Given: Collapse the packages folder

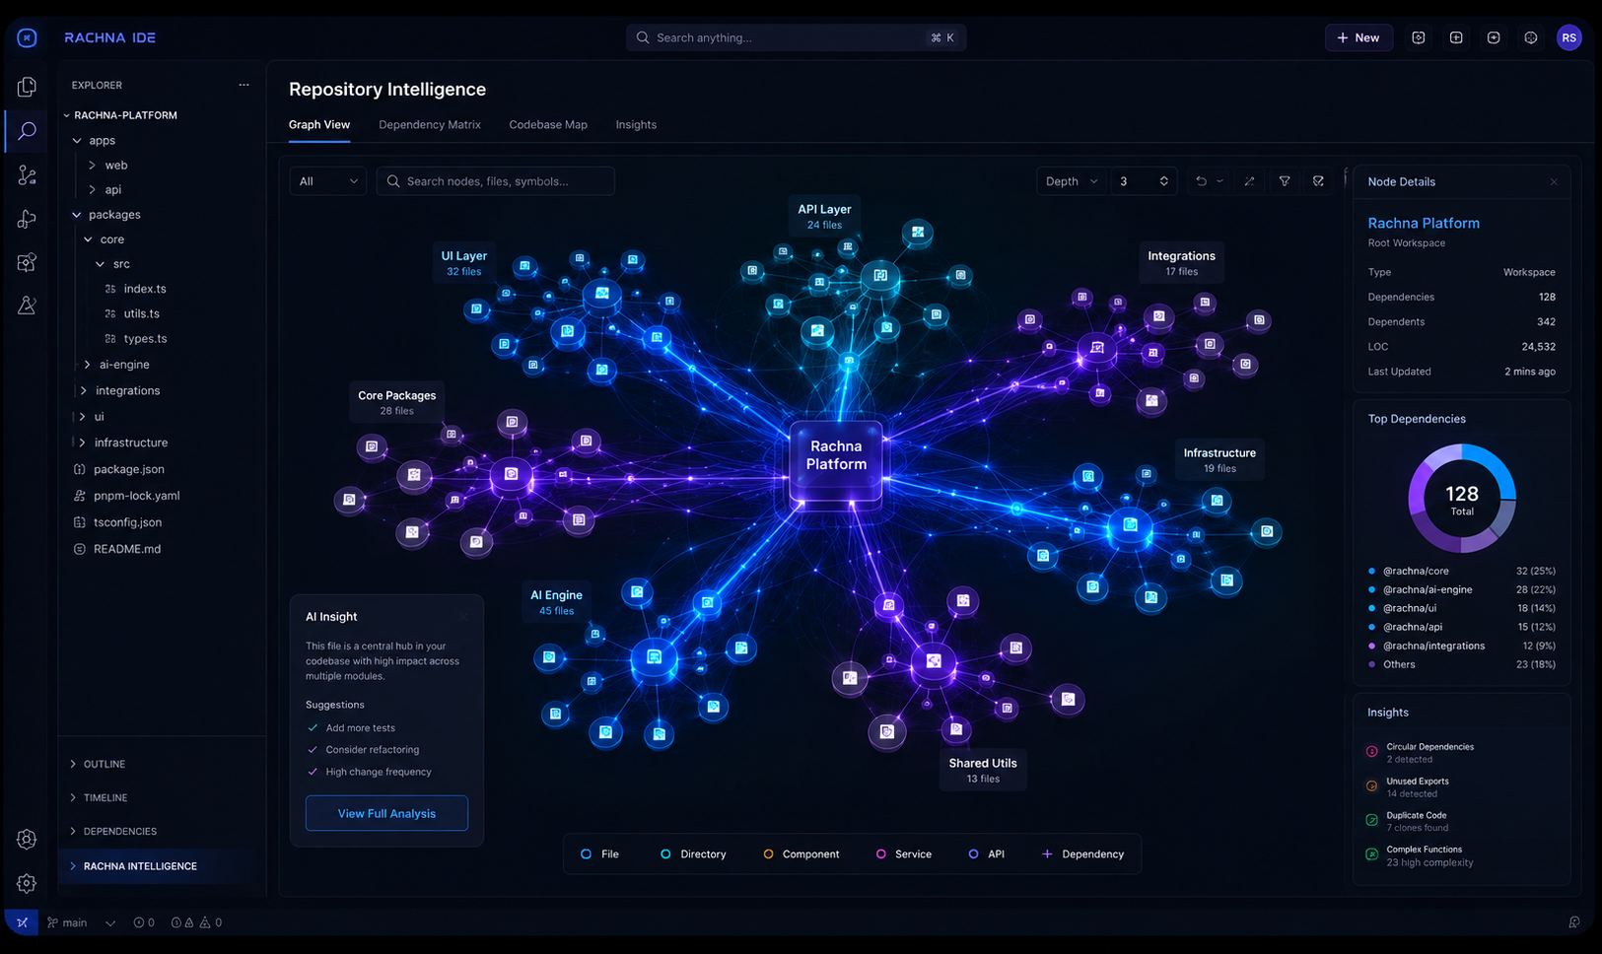Looking at the screenshot, I should point(77,215).
